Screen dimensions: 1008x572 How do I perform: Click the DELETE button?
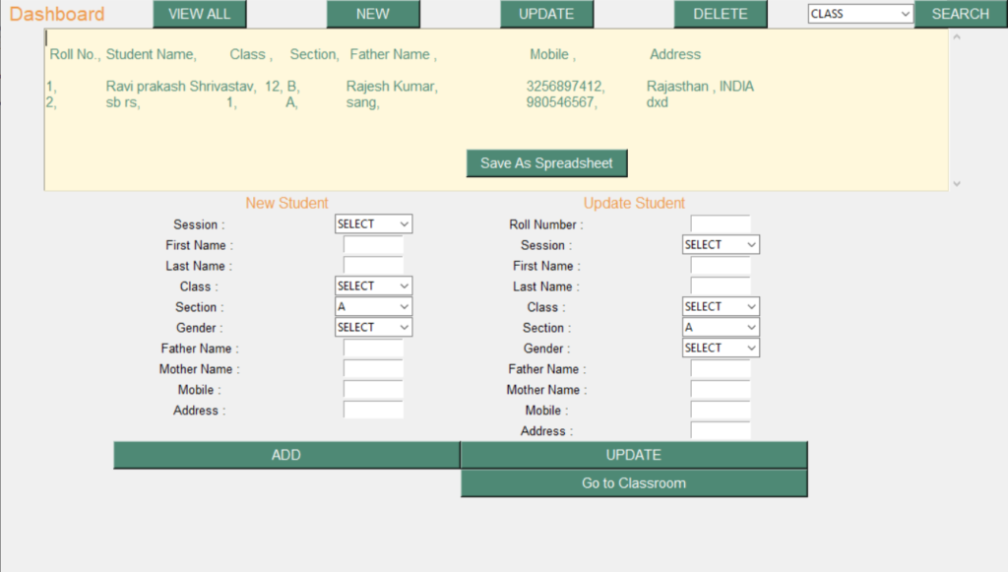click(721, 14)
